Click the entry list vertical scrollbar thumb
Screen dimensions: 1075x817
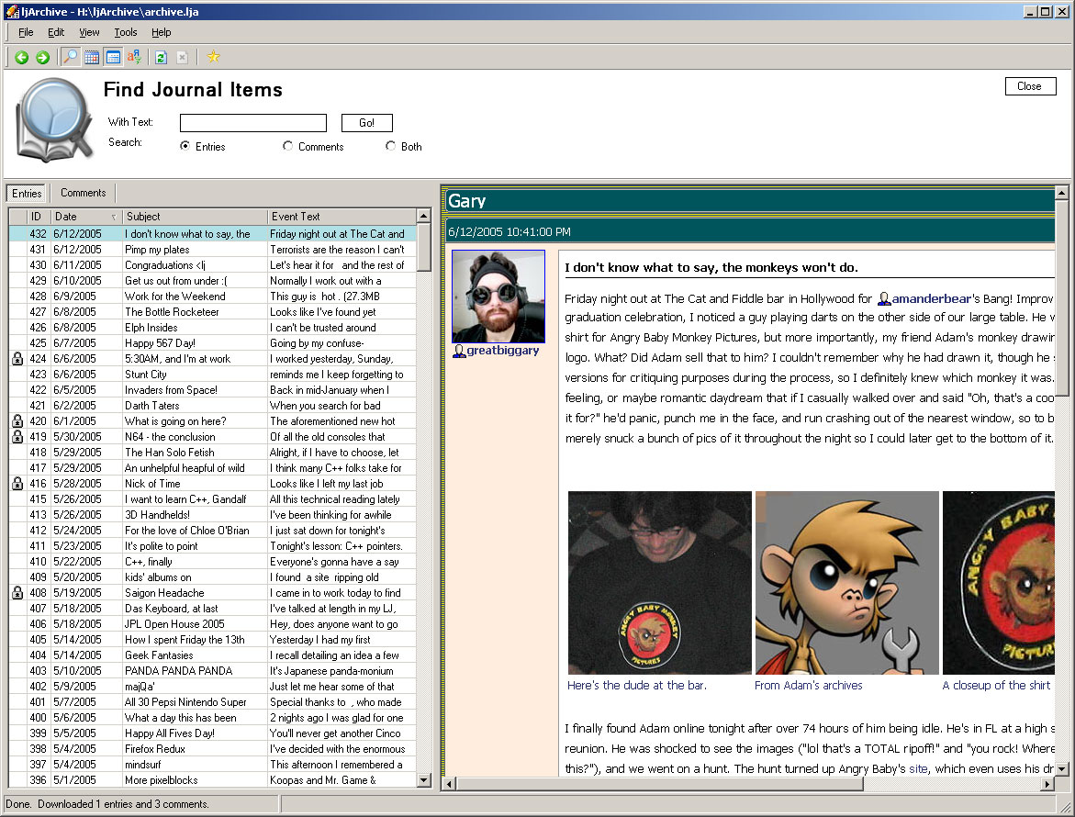coord(424,248)
